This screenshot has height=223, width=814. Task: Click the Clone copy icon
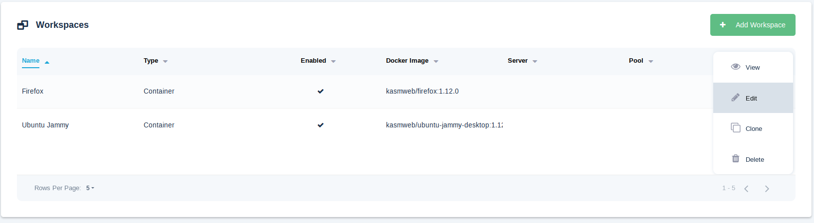735,128
